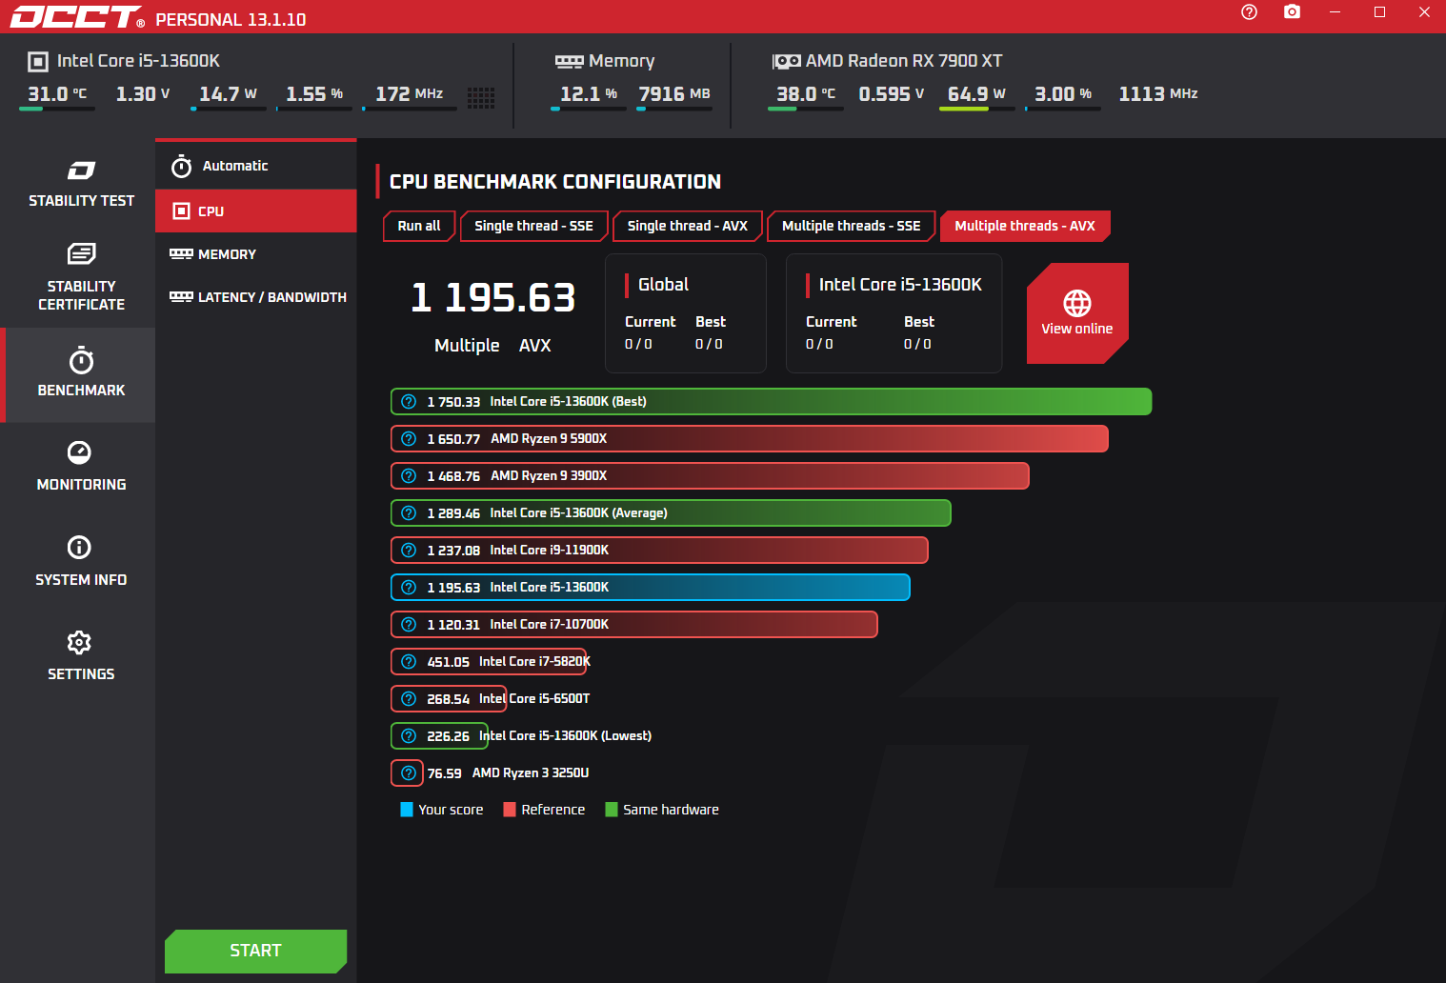Viewport: 1446px width, 983px height.
Task: Switch to Single thread - SSE tab
Action: (x=533, y=226)
